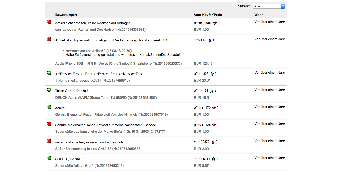Image resolution: width=340 pixels, height=172 pixels.
Task: Open the Süßer Schneeanzug in blau item link
Action: pos(98,149)
